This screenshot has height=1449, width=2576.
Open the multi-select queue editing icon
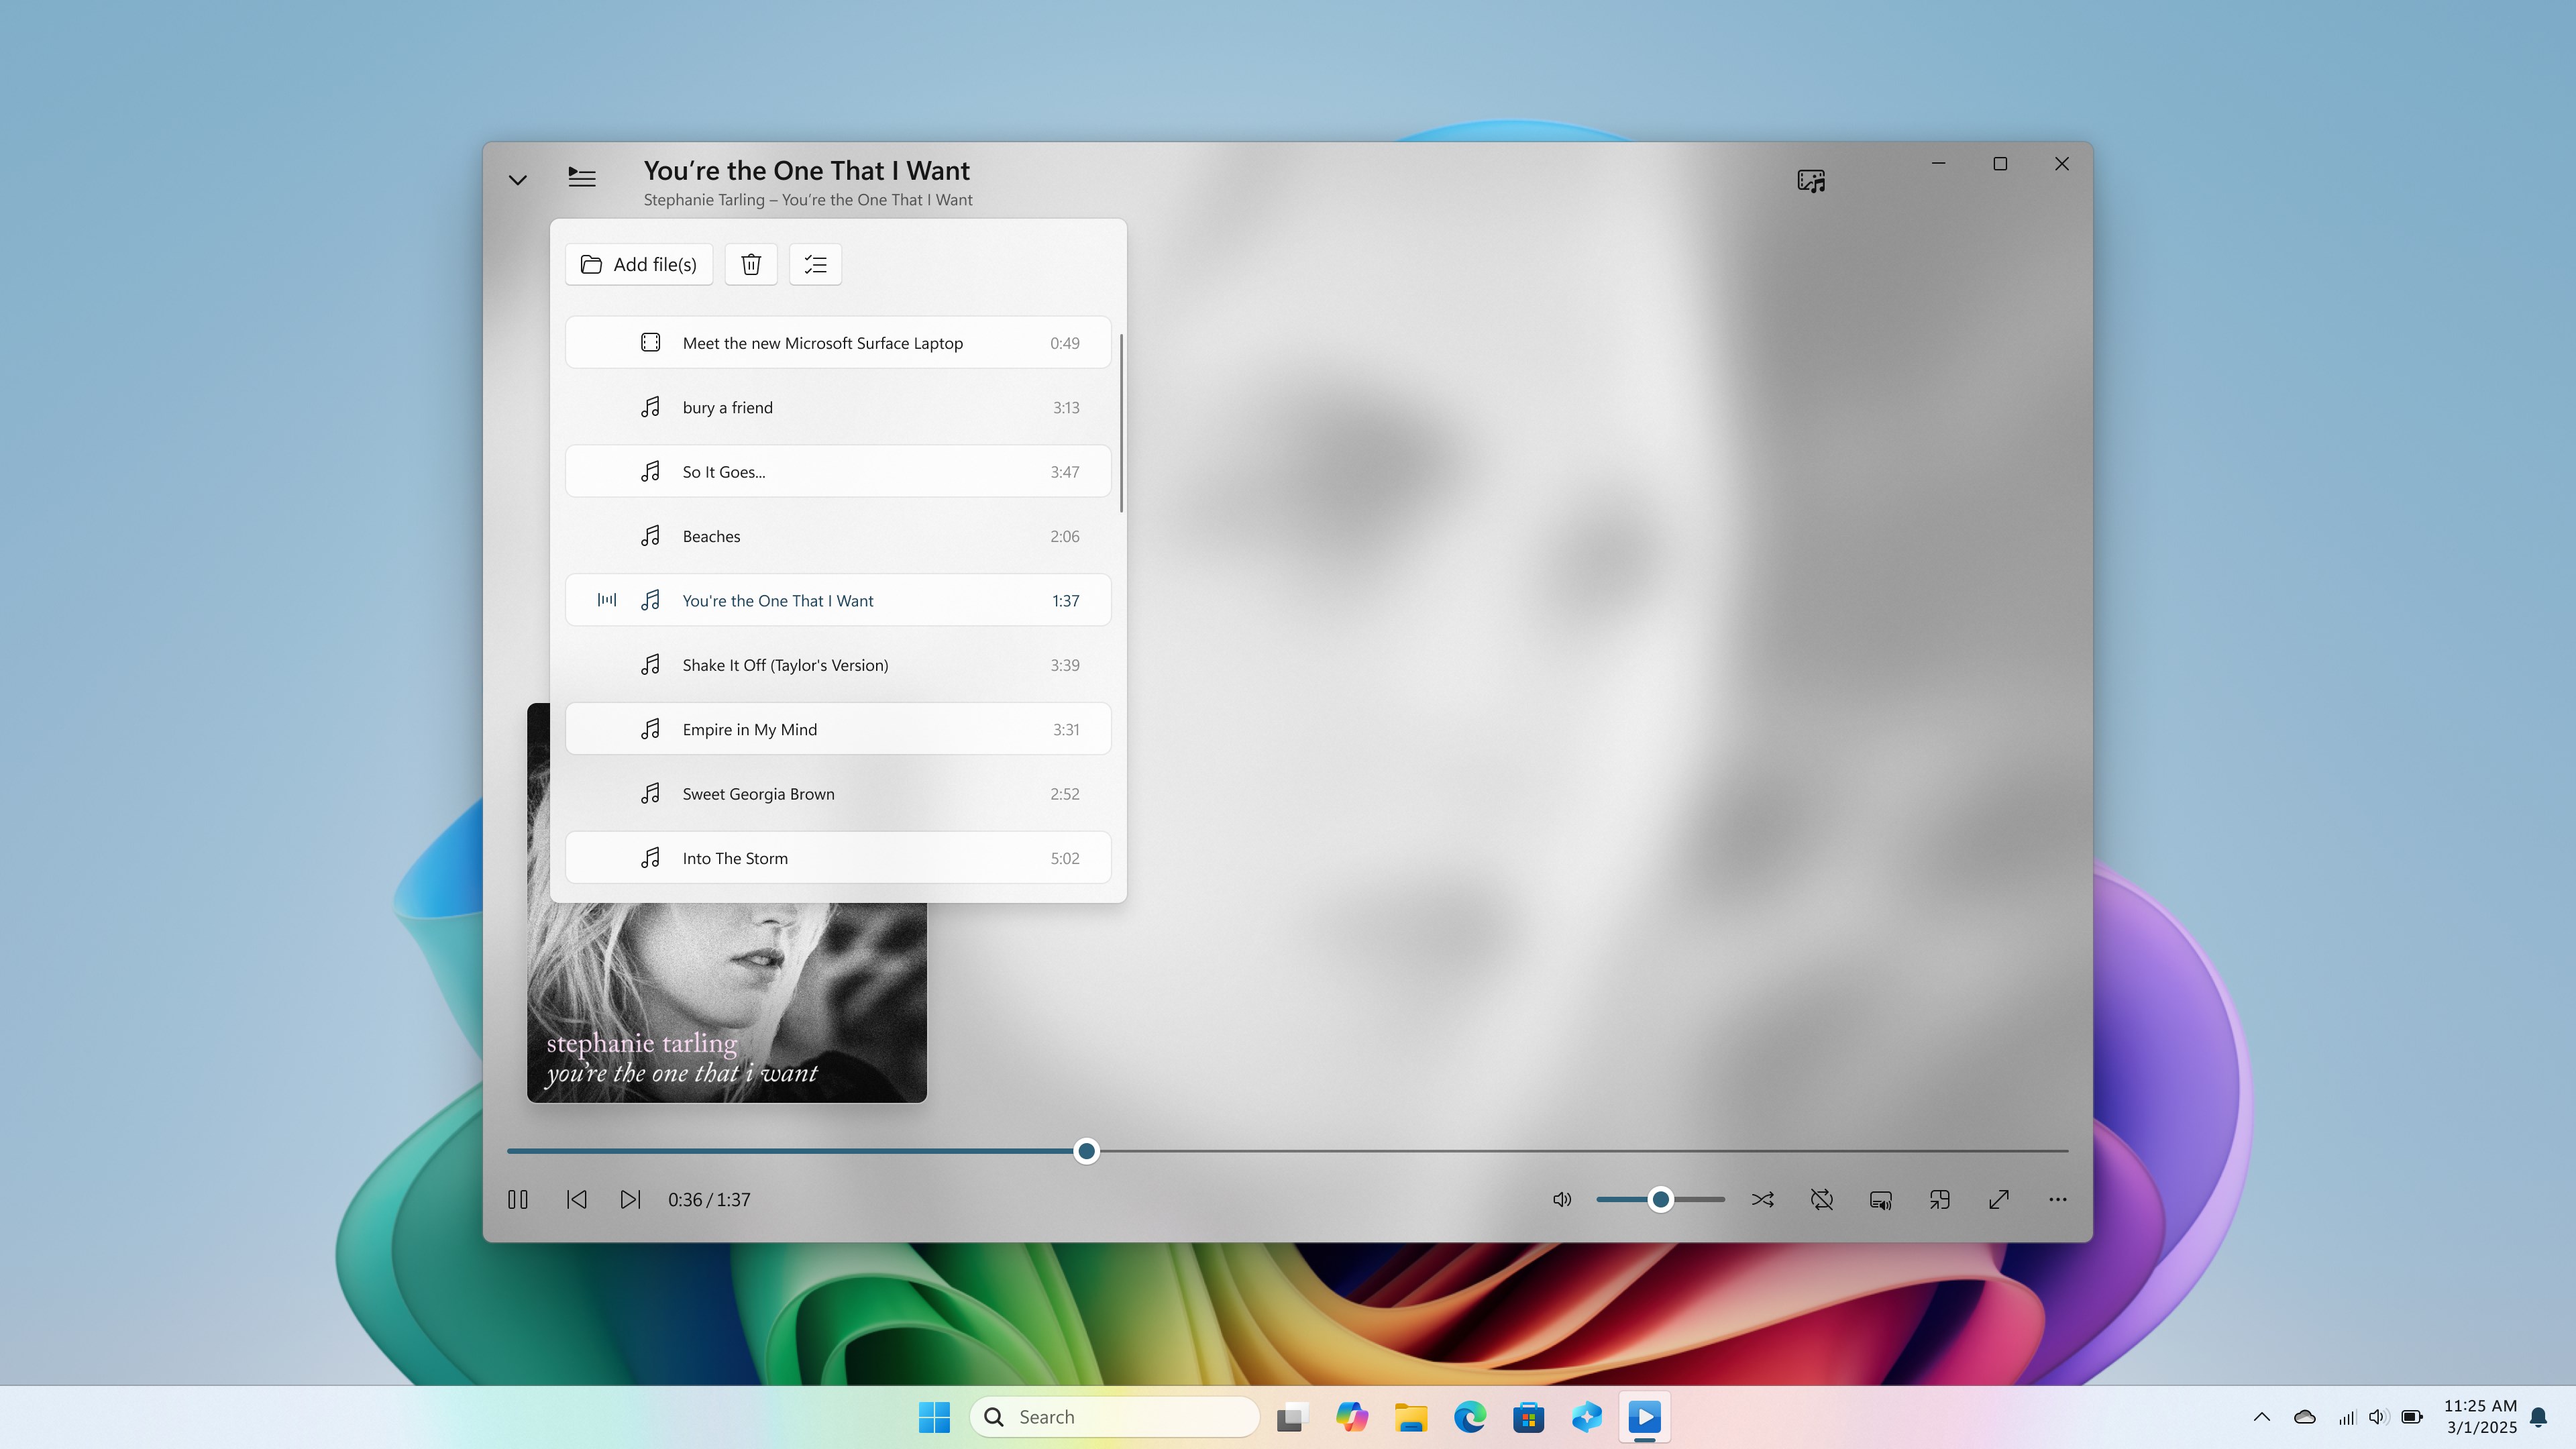815,264
